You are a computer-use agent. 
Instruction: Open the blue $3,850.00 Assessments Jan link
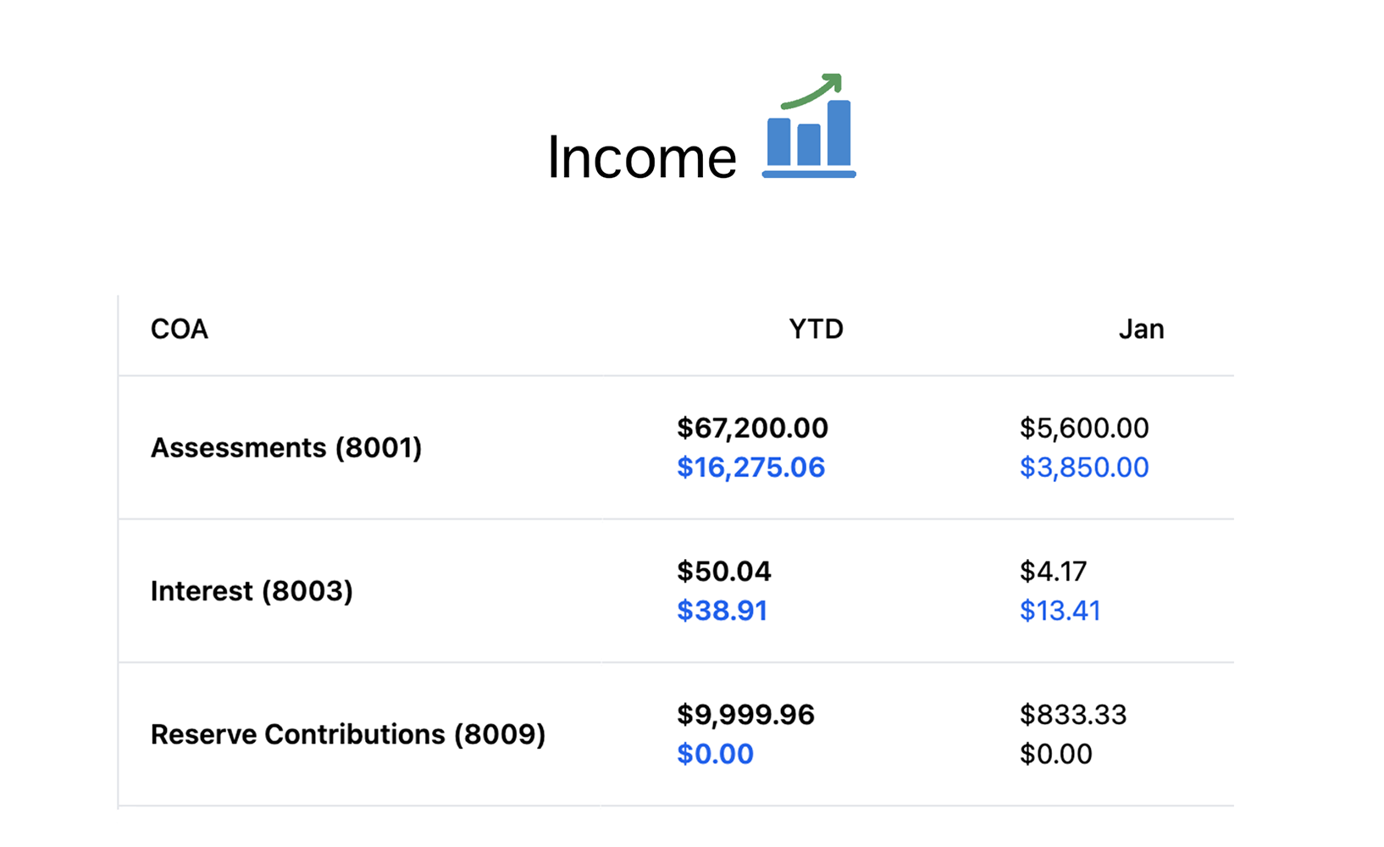1083,468
